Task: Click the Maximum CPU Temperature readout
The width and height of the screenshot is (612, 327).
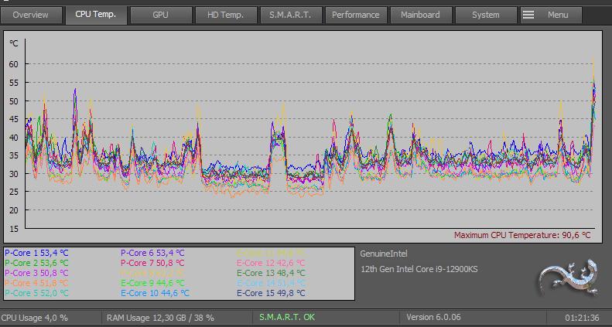Action: 522,235
